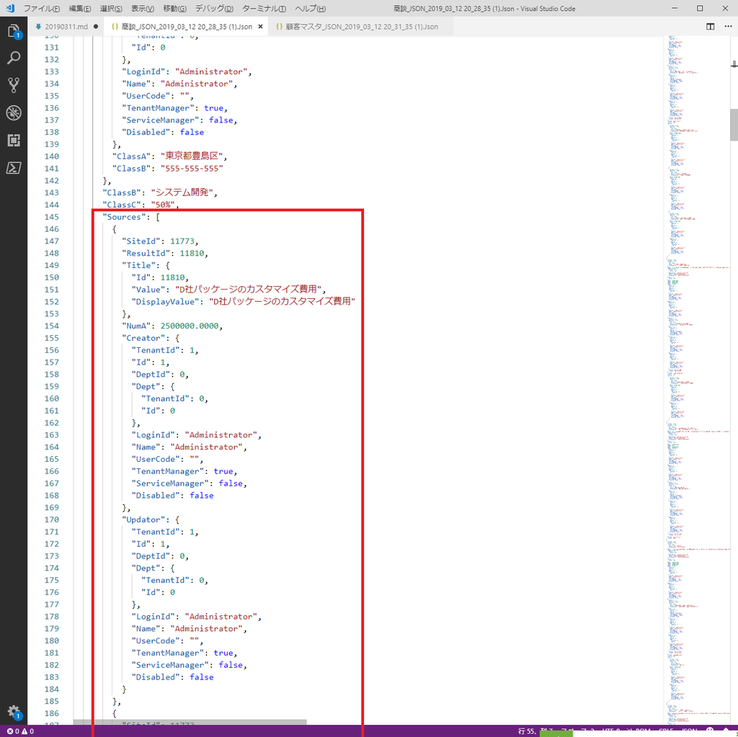Open the 編集(E) menu
Image resolution: width=738 pixels, height=737 pixels.
pos(79,9)
